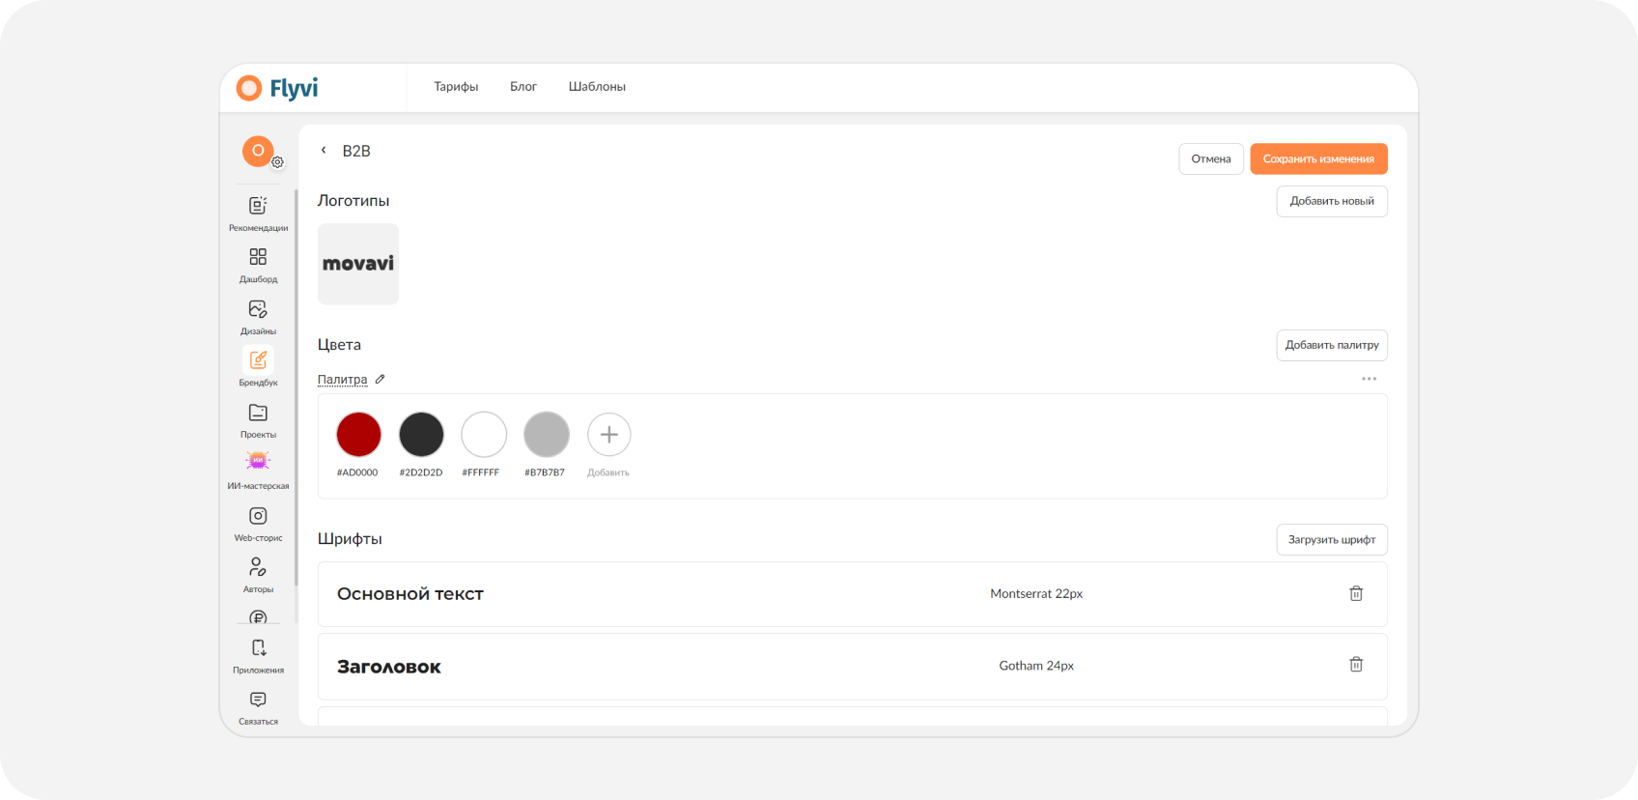Click the orange user avatar

pyautogui.click(x=258, y=151)
